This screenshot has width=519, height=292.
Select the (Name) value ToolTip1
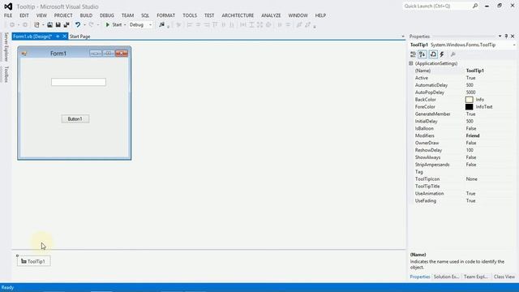[x=475, y=71]
